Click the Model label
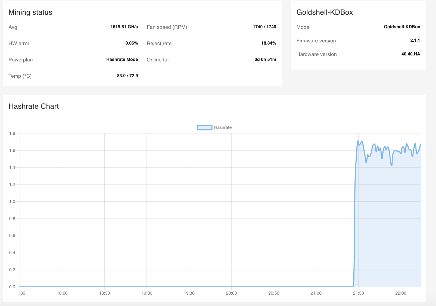 (x=303, y=27)
